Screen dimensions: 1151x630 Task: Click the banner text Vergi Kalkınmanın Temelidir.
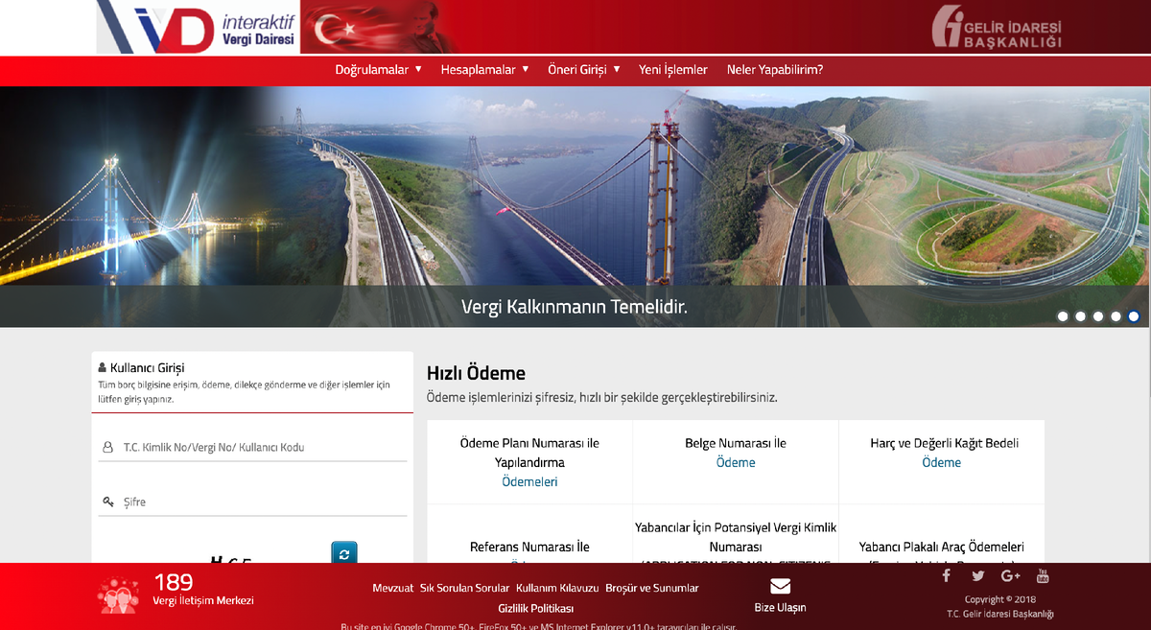pyautogui.click(x=575, y=308)
